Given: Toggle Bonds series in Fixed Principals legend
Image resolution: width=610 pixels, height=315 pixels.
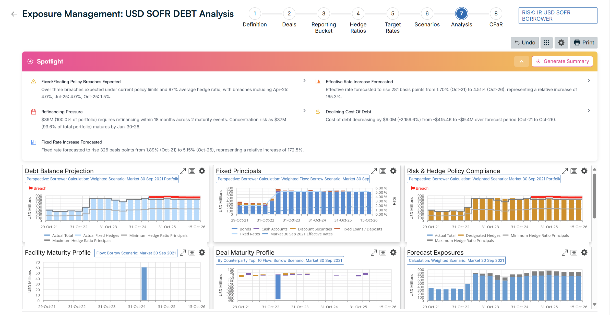Looking at the screenshot, I should point(245,229).
